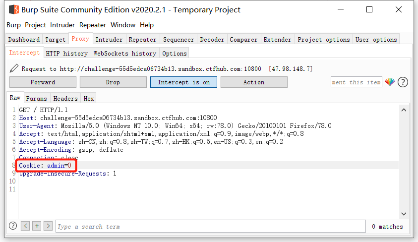Click the pencil edit target icon
418x242 pixels.
tap(14, 68)
